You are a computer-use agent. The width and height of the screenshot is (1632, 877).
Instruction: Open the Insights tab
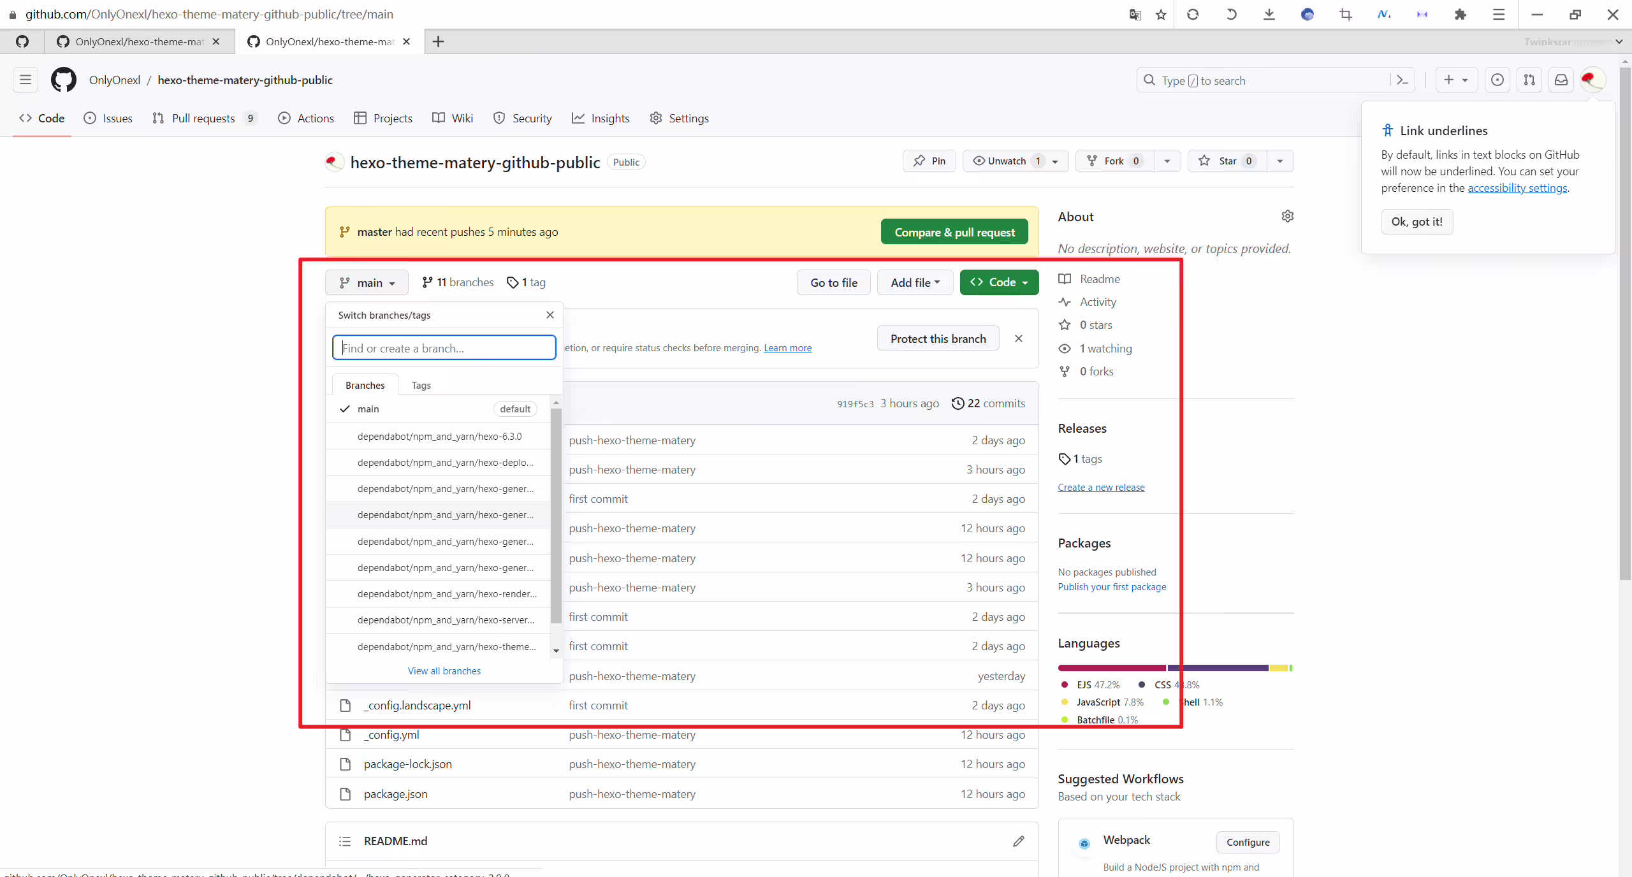(x=601, y=118)
